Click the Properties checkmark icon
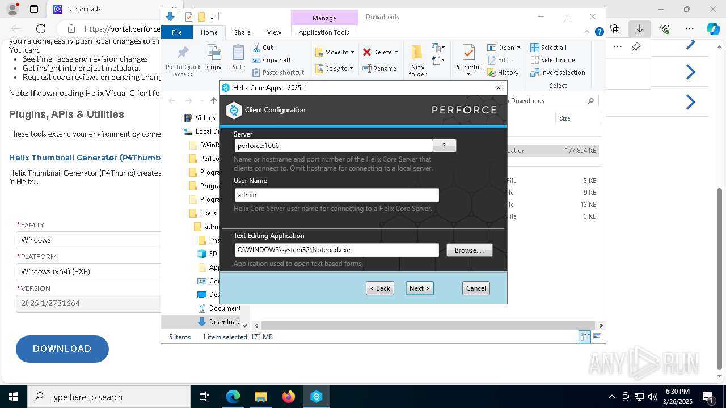 (468, 53)
